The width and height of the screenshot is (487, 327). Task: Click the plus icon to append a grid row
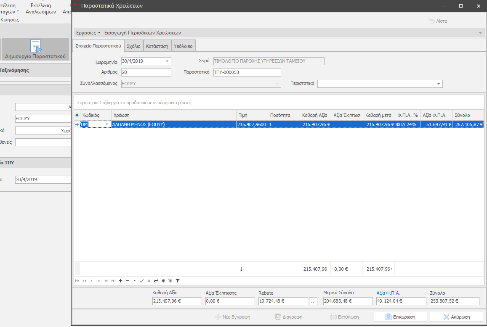click(x=120, y=280)
